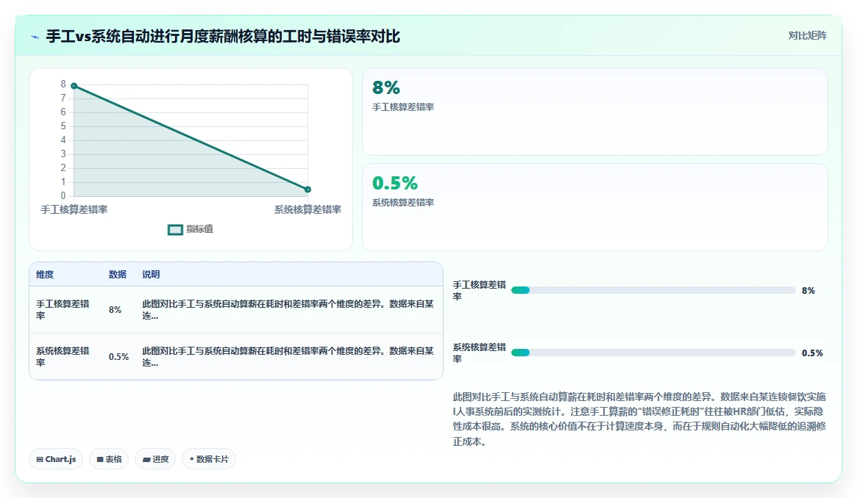Image resolution: width=857 pixels, height=498 pixels.
Task: Click the description text in the 系统核算差错率 row
Action: (x=288, y=356)
